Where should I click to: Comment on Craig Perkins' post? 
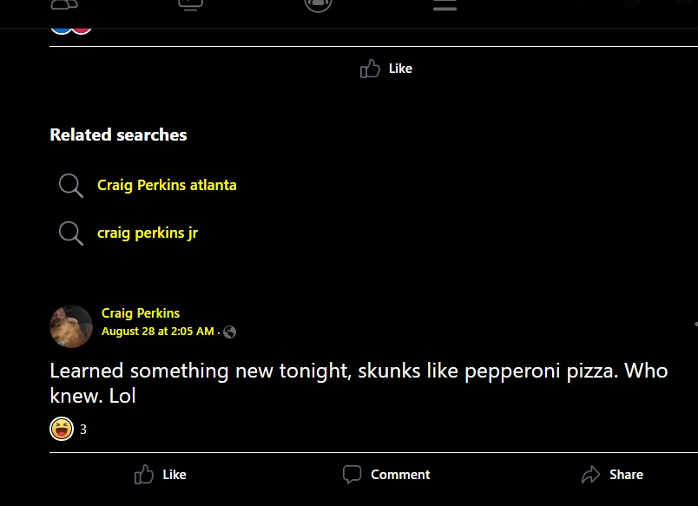point(386,475)
